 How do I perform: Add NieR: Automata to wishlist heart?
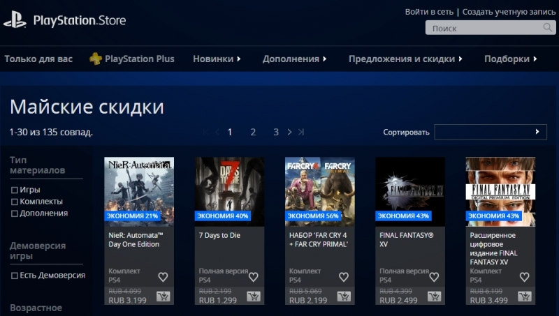pyautogui.click(x=163, y=277)
